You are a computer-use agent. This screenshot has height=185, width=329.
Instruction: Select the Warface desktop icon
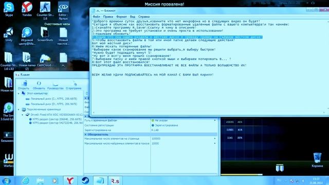[x=8, y=160]
